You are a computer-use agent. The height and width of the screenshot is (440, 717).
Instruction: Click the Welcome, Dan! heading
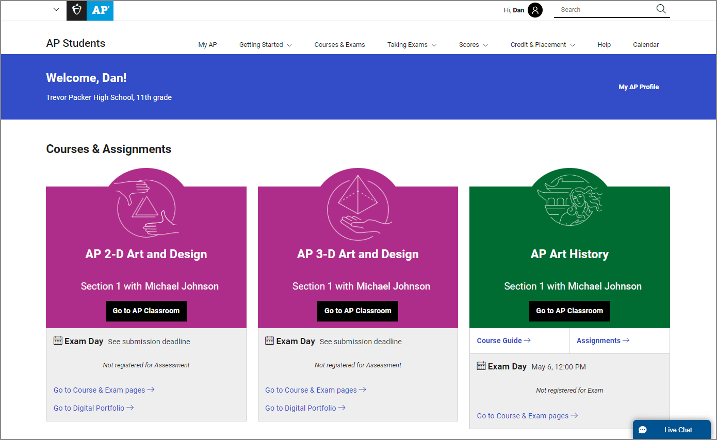[x=86, y=78]
